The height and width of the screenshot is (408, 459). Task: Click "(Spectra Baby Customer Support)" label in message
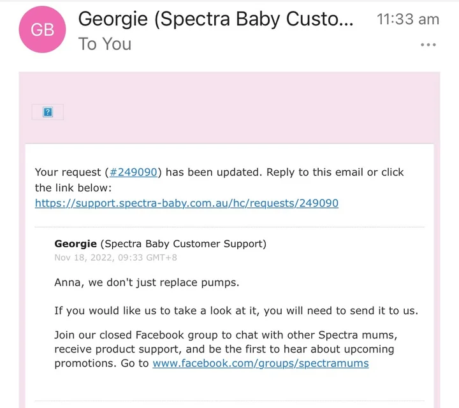click(x=184, y=244)
